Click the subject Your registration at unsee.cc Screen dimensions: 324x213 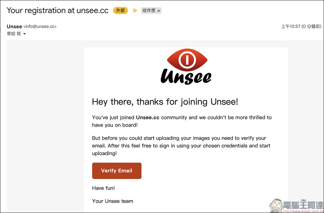pos(58,10)
